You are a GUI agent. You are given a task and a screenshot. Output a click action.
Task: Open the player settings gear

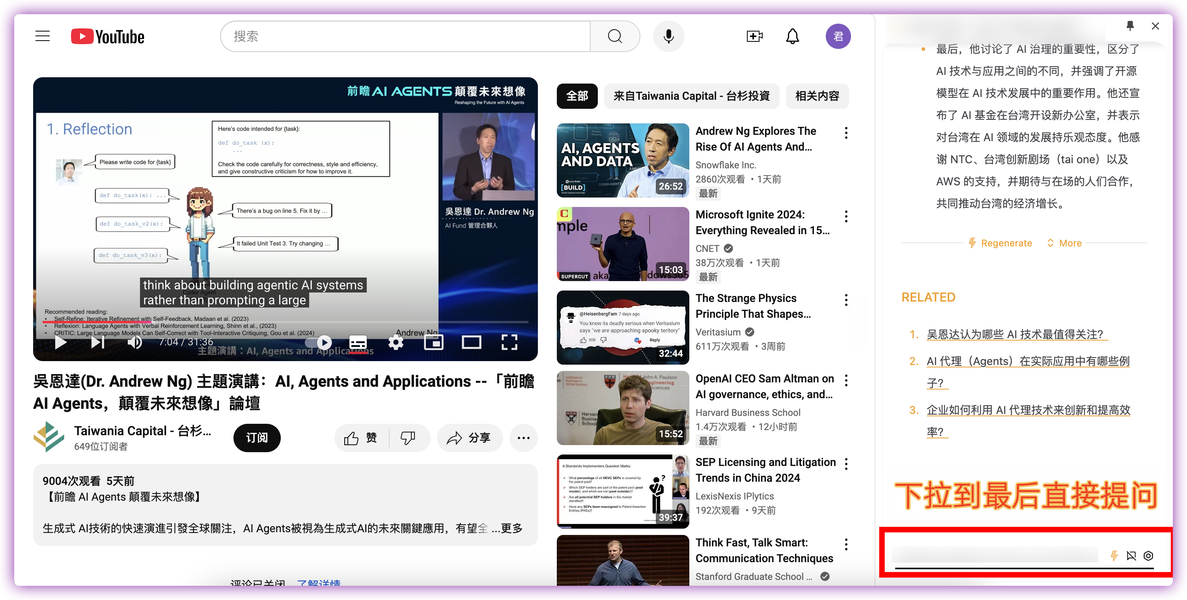(396, 342)
